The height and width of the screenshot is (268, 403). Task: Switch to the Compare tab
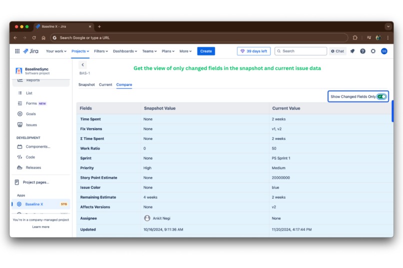pyautogui.click(x=124, y=85)
